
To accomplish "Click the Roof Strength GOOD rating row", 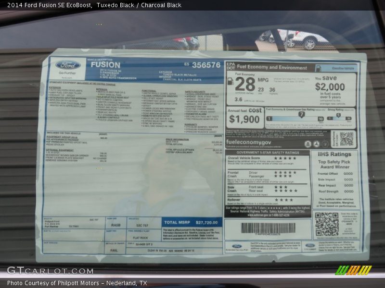I will point(335,192).
